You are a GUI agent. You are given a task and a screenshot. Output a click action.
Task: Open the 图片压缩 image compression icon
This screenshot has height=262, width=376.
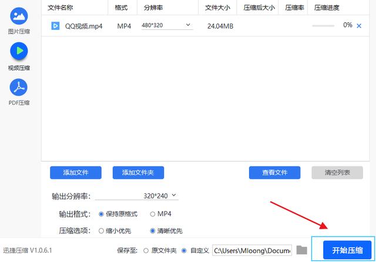tap(19, 16)
